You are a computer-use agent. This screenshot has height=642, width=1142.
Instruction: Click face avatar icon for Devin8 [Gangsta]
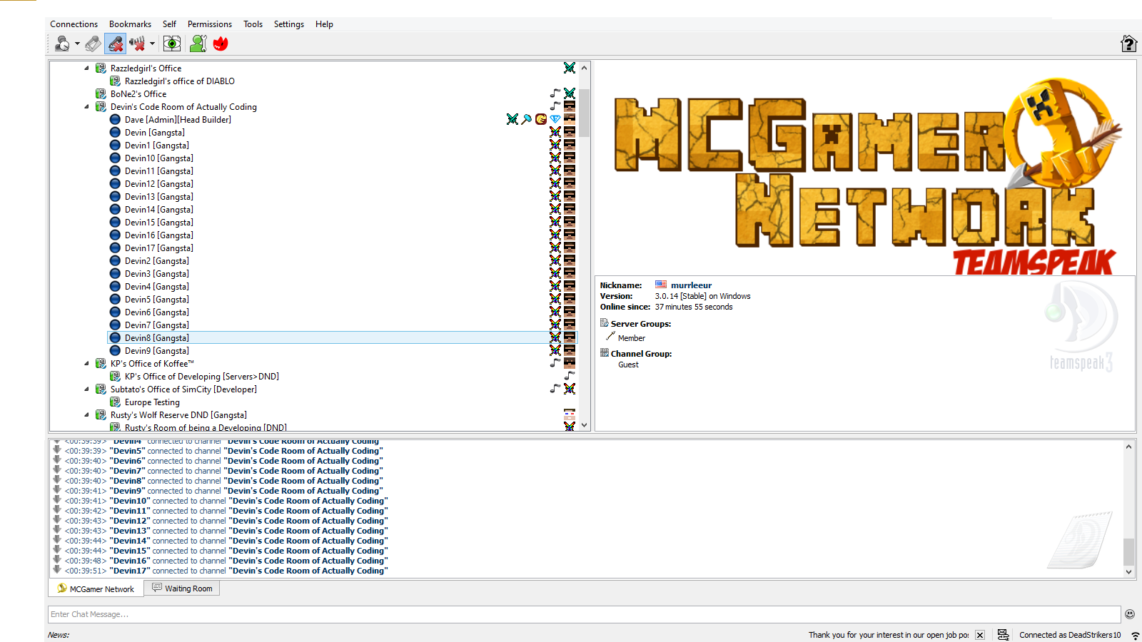coord(570,337)
